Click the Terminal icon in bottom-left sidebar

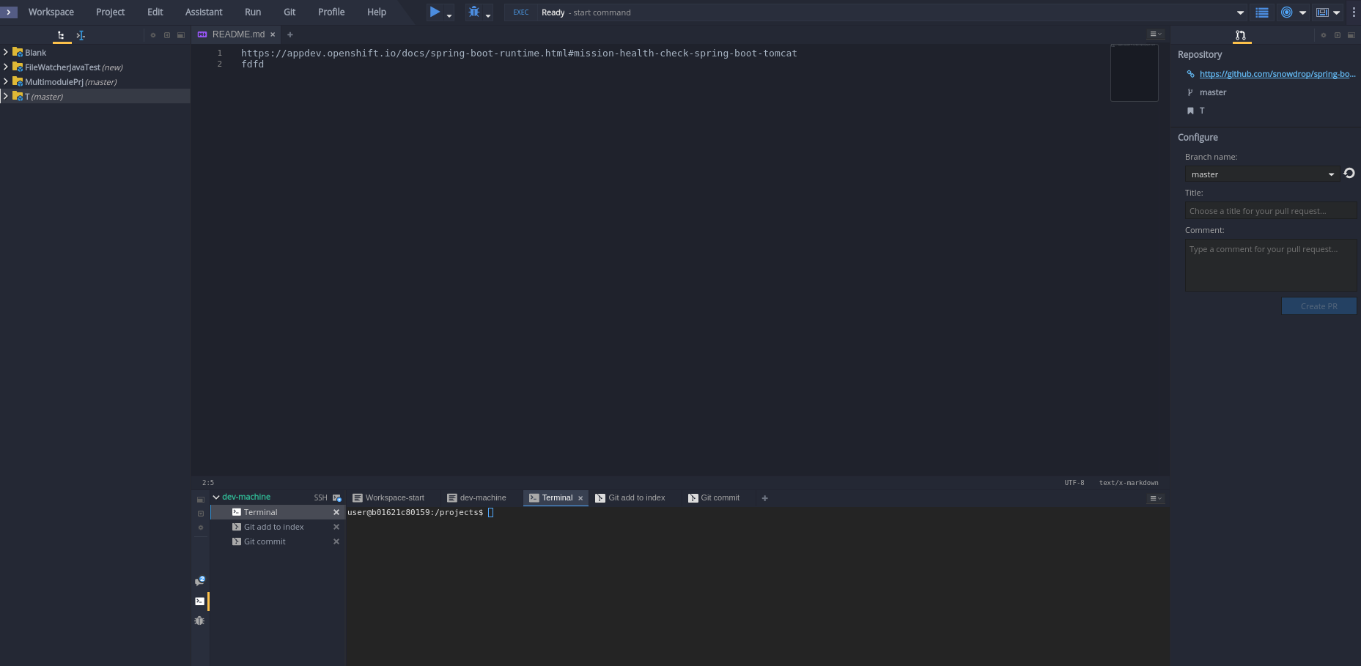(x=199, y=601)
